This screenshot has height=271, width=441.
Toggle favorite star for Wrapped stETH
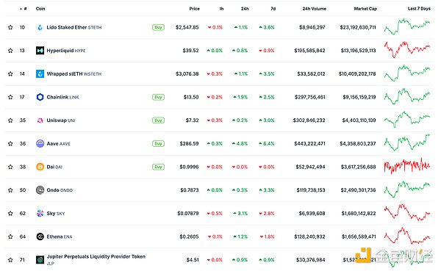point(10,74)
